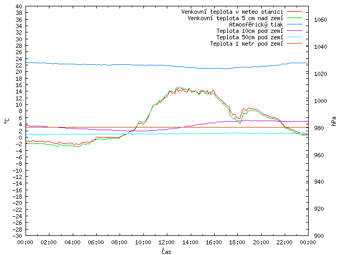Click the cyan legend line sample for 50cm pod zemí
340x255 pixels.
point(294,37)
